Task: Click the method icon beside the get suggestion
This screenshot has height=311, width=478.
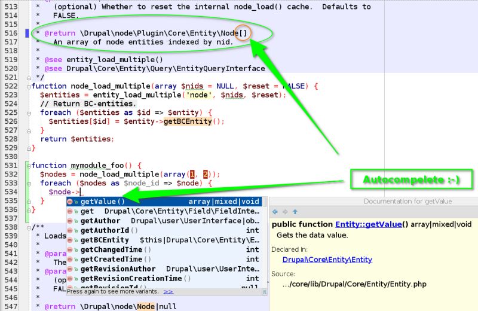Action: (70, 211)
